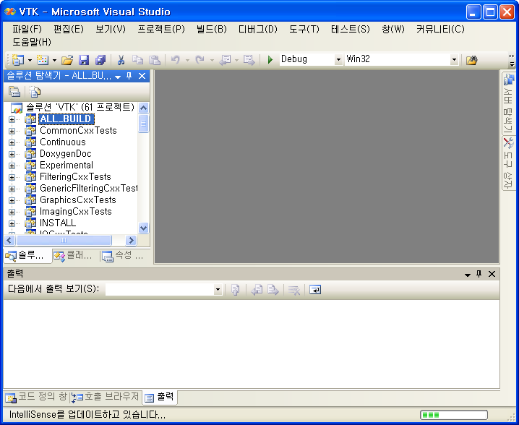
Task: Open the Debug configuration dropdown
Action: (338, 60)
